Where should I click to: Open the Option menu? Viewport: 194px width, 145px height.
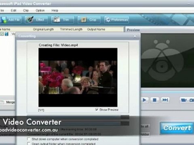(40, 10)
